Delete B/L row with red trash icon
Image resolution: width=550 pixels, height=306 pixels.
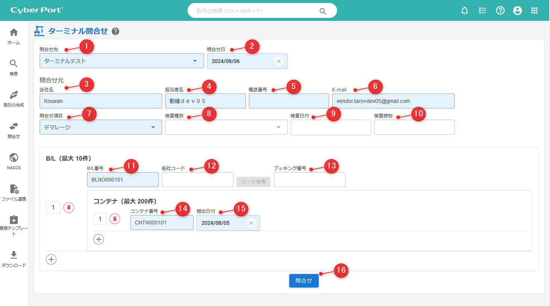69,208
